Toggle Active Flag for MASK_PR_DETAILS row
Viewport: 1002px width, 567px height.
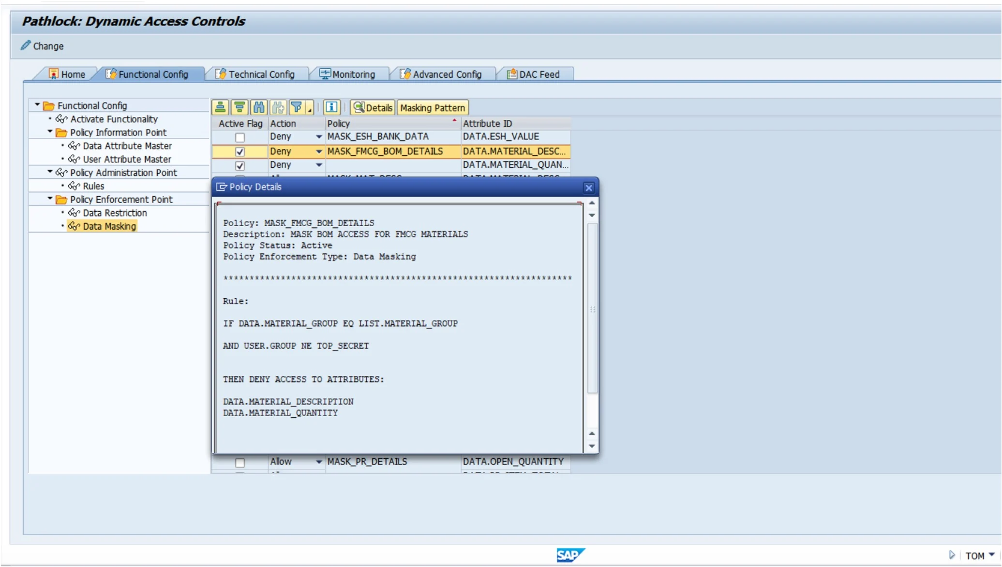pyautogui.click(x=240, y=463)
